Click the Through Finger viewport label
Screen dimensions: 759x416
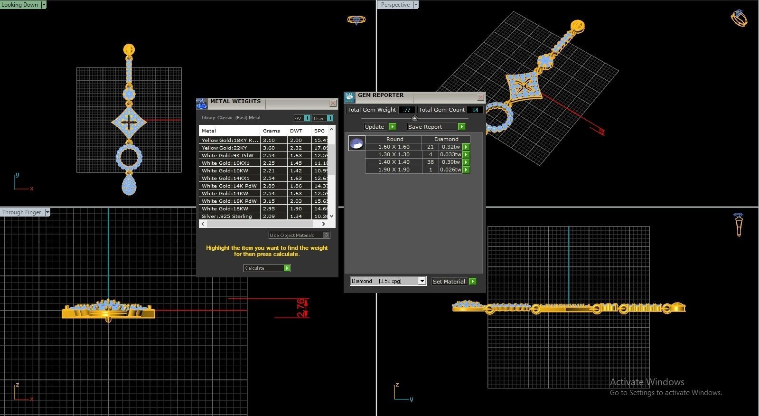click(x=22, y=212)
